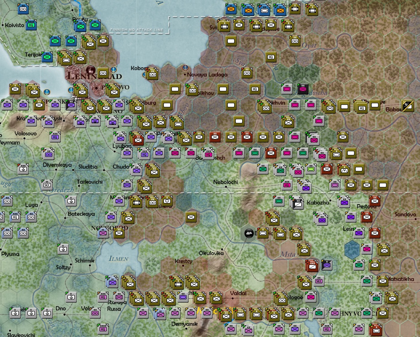Select the HQ counter west of Luga
420x337 pixels.
[15, 217]
